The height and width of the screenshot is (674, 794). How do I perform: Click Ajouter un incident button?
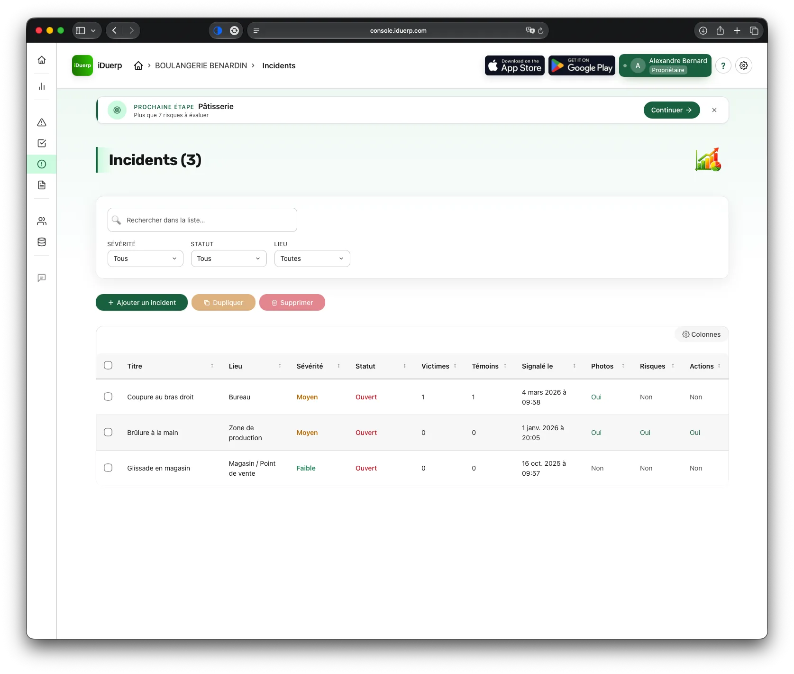(142, 303)
